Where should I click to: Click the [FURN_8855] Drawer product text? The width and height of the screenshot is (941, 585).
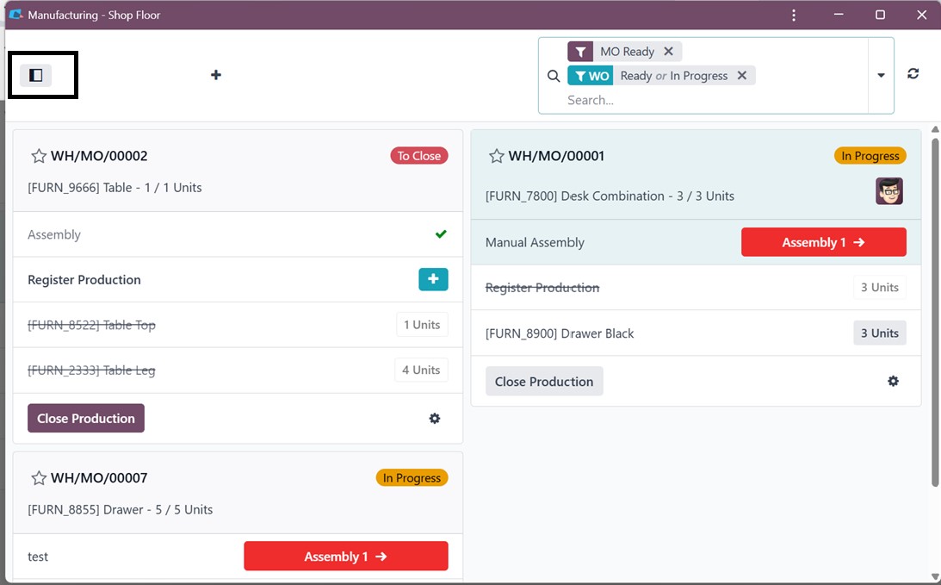[120, 509]
